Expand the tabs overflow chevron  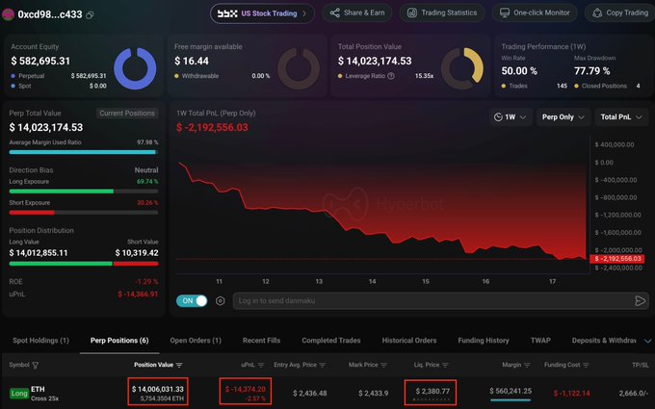(x=647, y=341)
